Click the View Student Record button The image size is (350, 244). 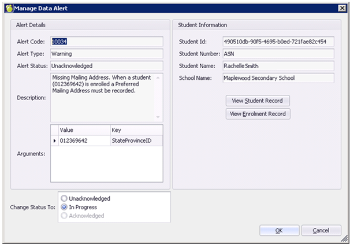257,101
